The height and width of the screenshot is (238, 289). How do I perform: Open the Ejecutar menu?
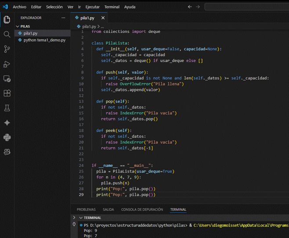pos(93,7)
